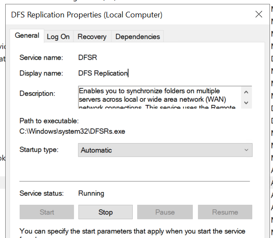Click the disabled Start button
The height and width of the screenshot is (238, 273).
(x=47, y=212)
